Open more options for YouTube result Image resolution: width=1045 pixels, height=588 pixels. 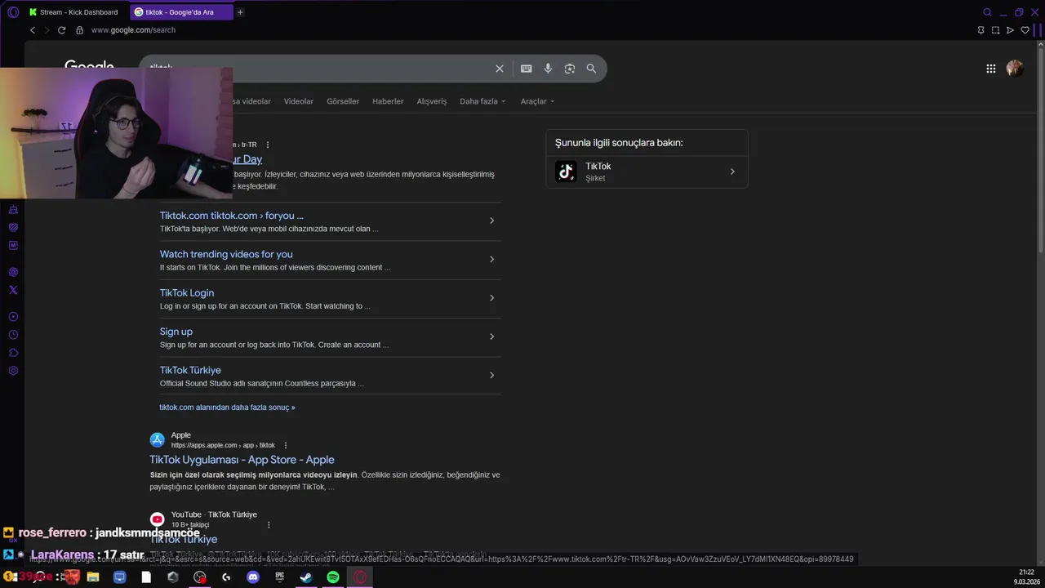click(269, 524)
